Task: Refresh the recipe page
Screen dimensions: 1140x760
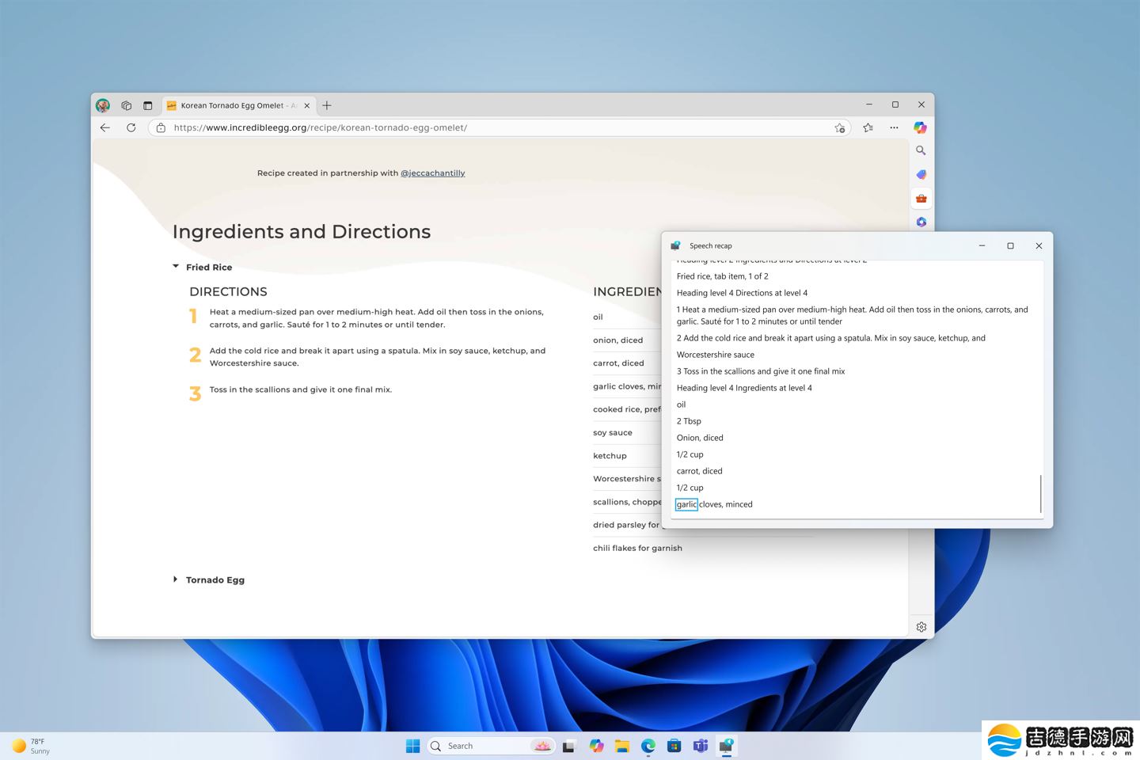Action: pyautogui.click(x=131, y=127)
